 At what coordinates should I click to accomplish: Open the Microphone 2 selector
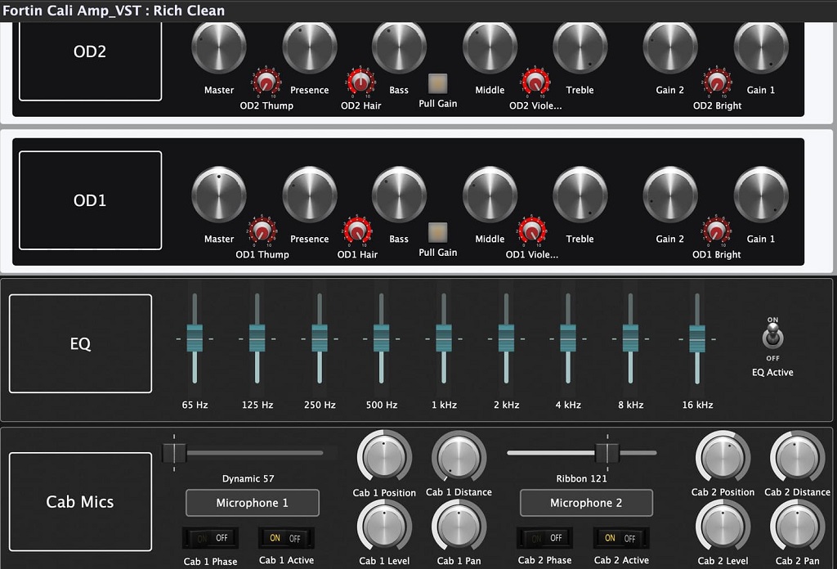point(586,503)
